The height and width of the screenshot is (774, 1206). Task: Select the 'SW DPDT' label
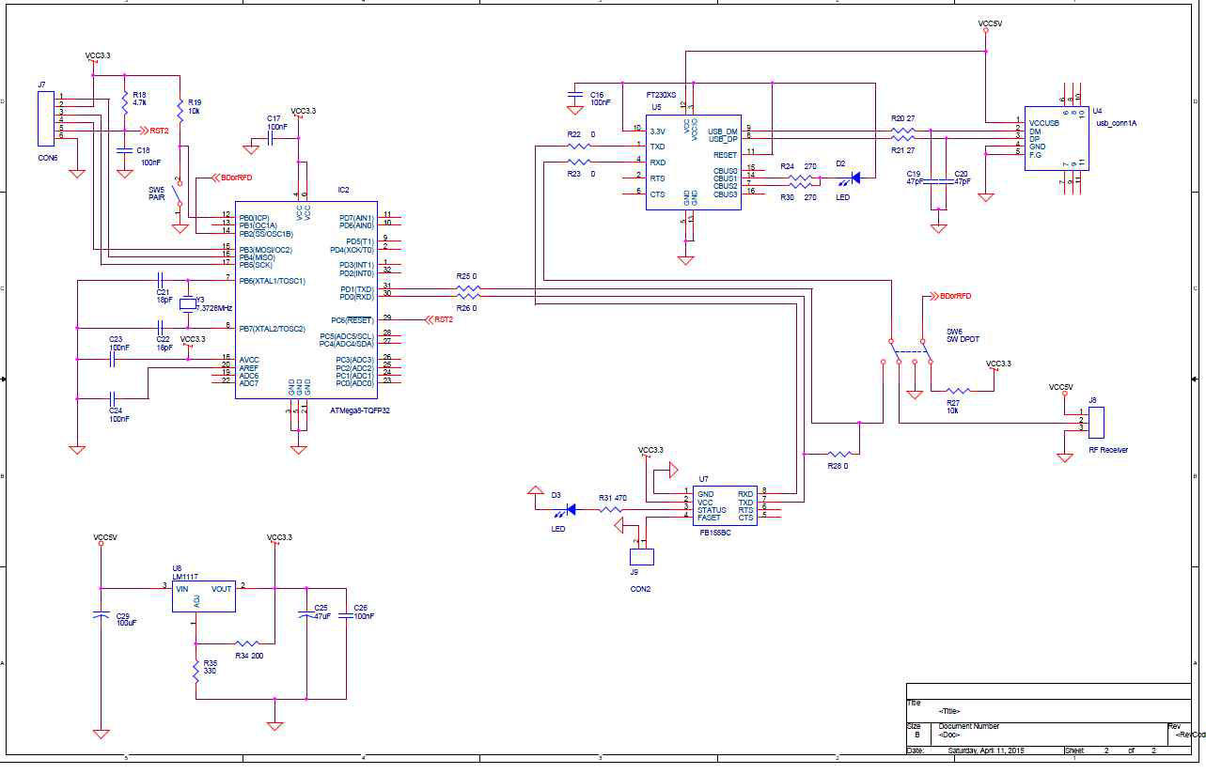tap(963, 339)
